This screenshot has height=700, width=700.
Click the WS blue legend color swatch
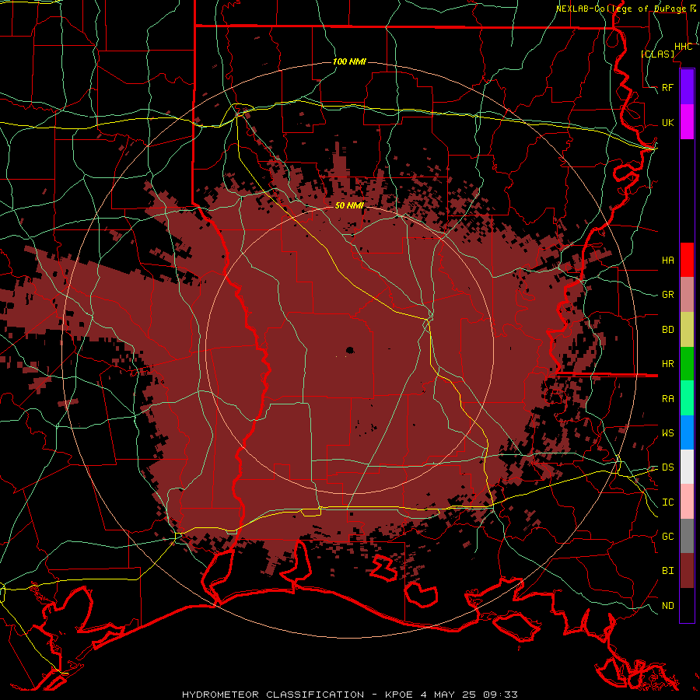click(x=687, y=432)
